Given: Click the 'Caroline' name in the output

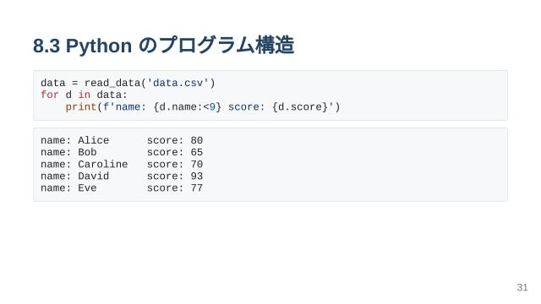Looking at the screenshot, I should click(x=103, y=164).
